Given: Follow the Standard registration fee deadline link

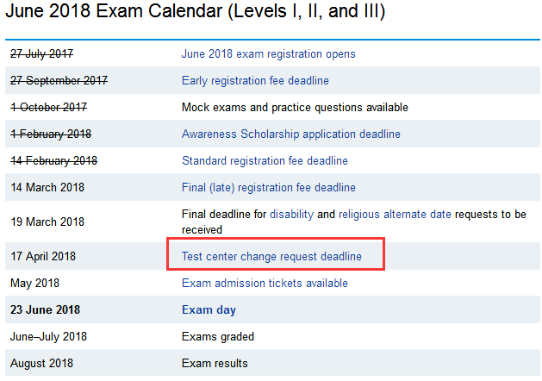Looking at the screenshot, I should coord(265,160).
